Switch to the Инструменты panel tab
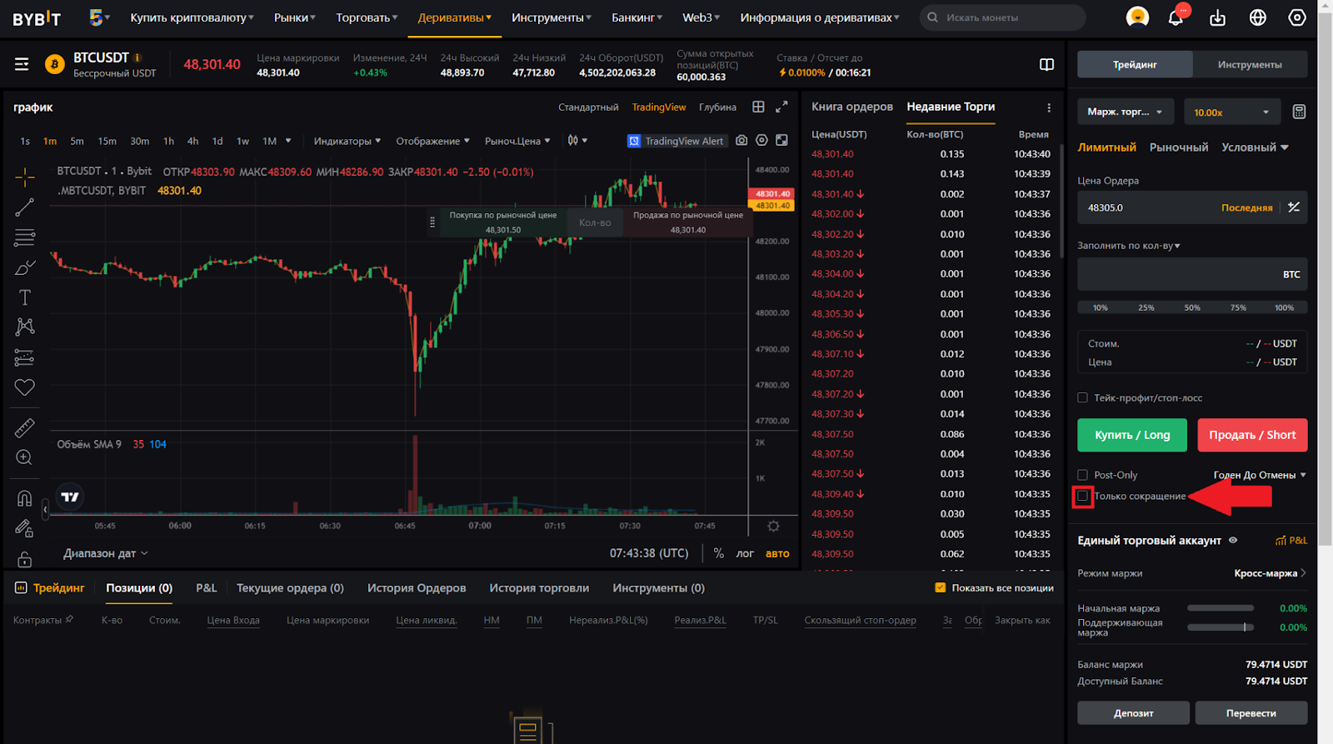The width and height of the screenshot is (1333, 744). coord(1250,64)
